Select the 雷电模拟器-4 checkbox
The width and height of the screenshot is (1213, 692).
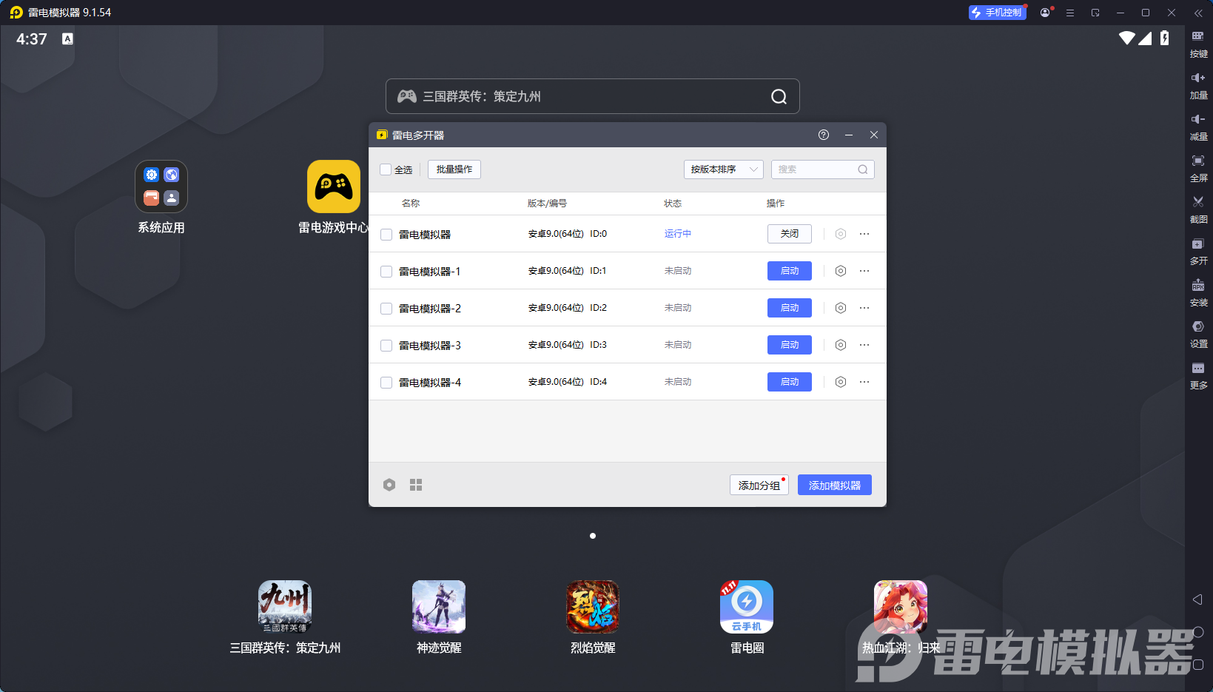point(386,383)
